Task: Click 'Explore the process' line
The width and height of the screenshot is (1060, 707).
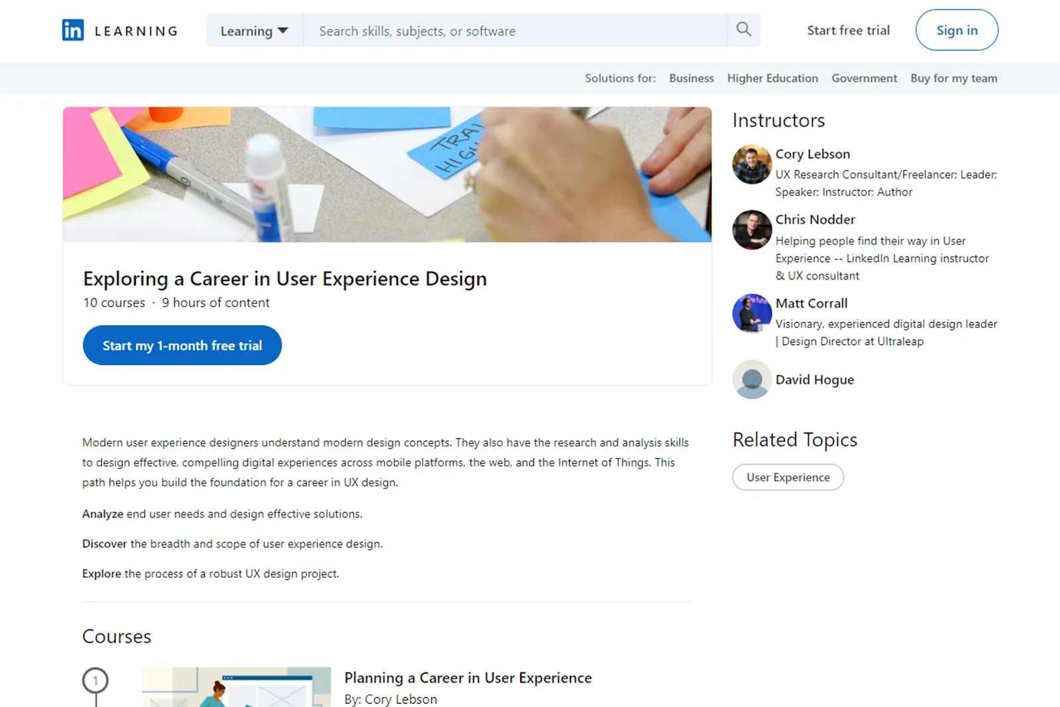Action: (211, 574)
